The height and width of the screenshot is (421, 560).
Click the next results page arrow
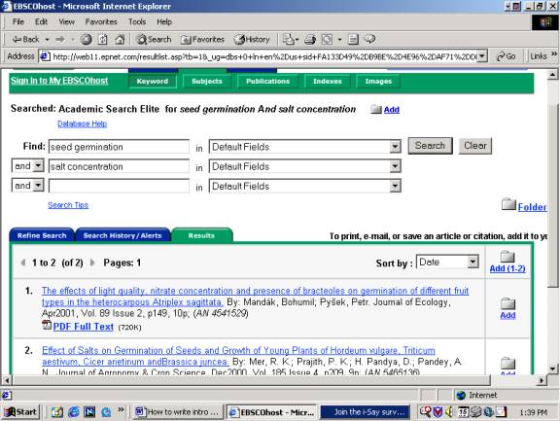coord(92,263)
